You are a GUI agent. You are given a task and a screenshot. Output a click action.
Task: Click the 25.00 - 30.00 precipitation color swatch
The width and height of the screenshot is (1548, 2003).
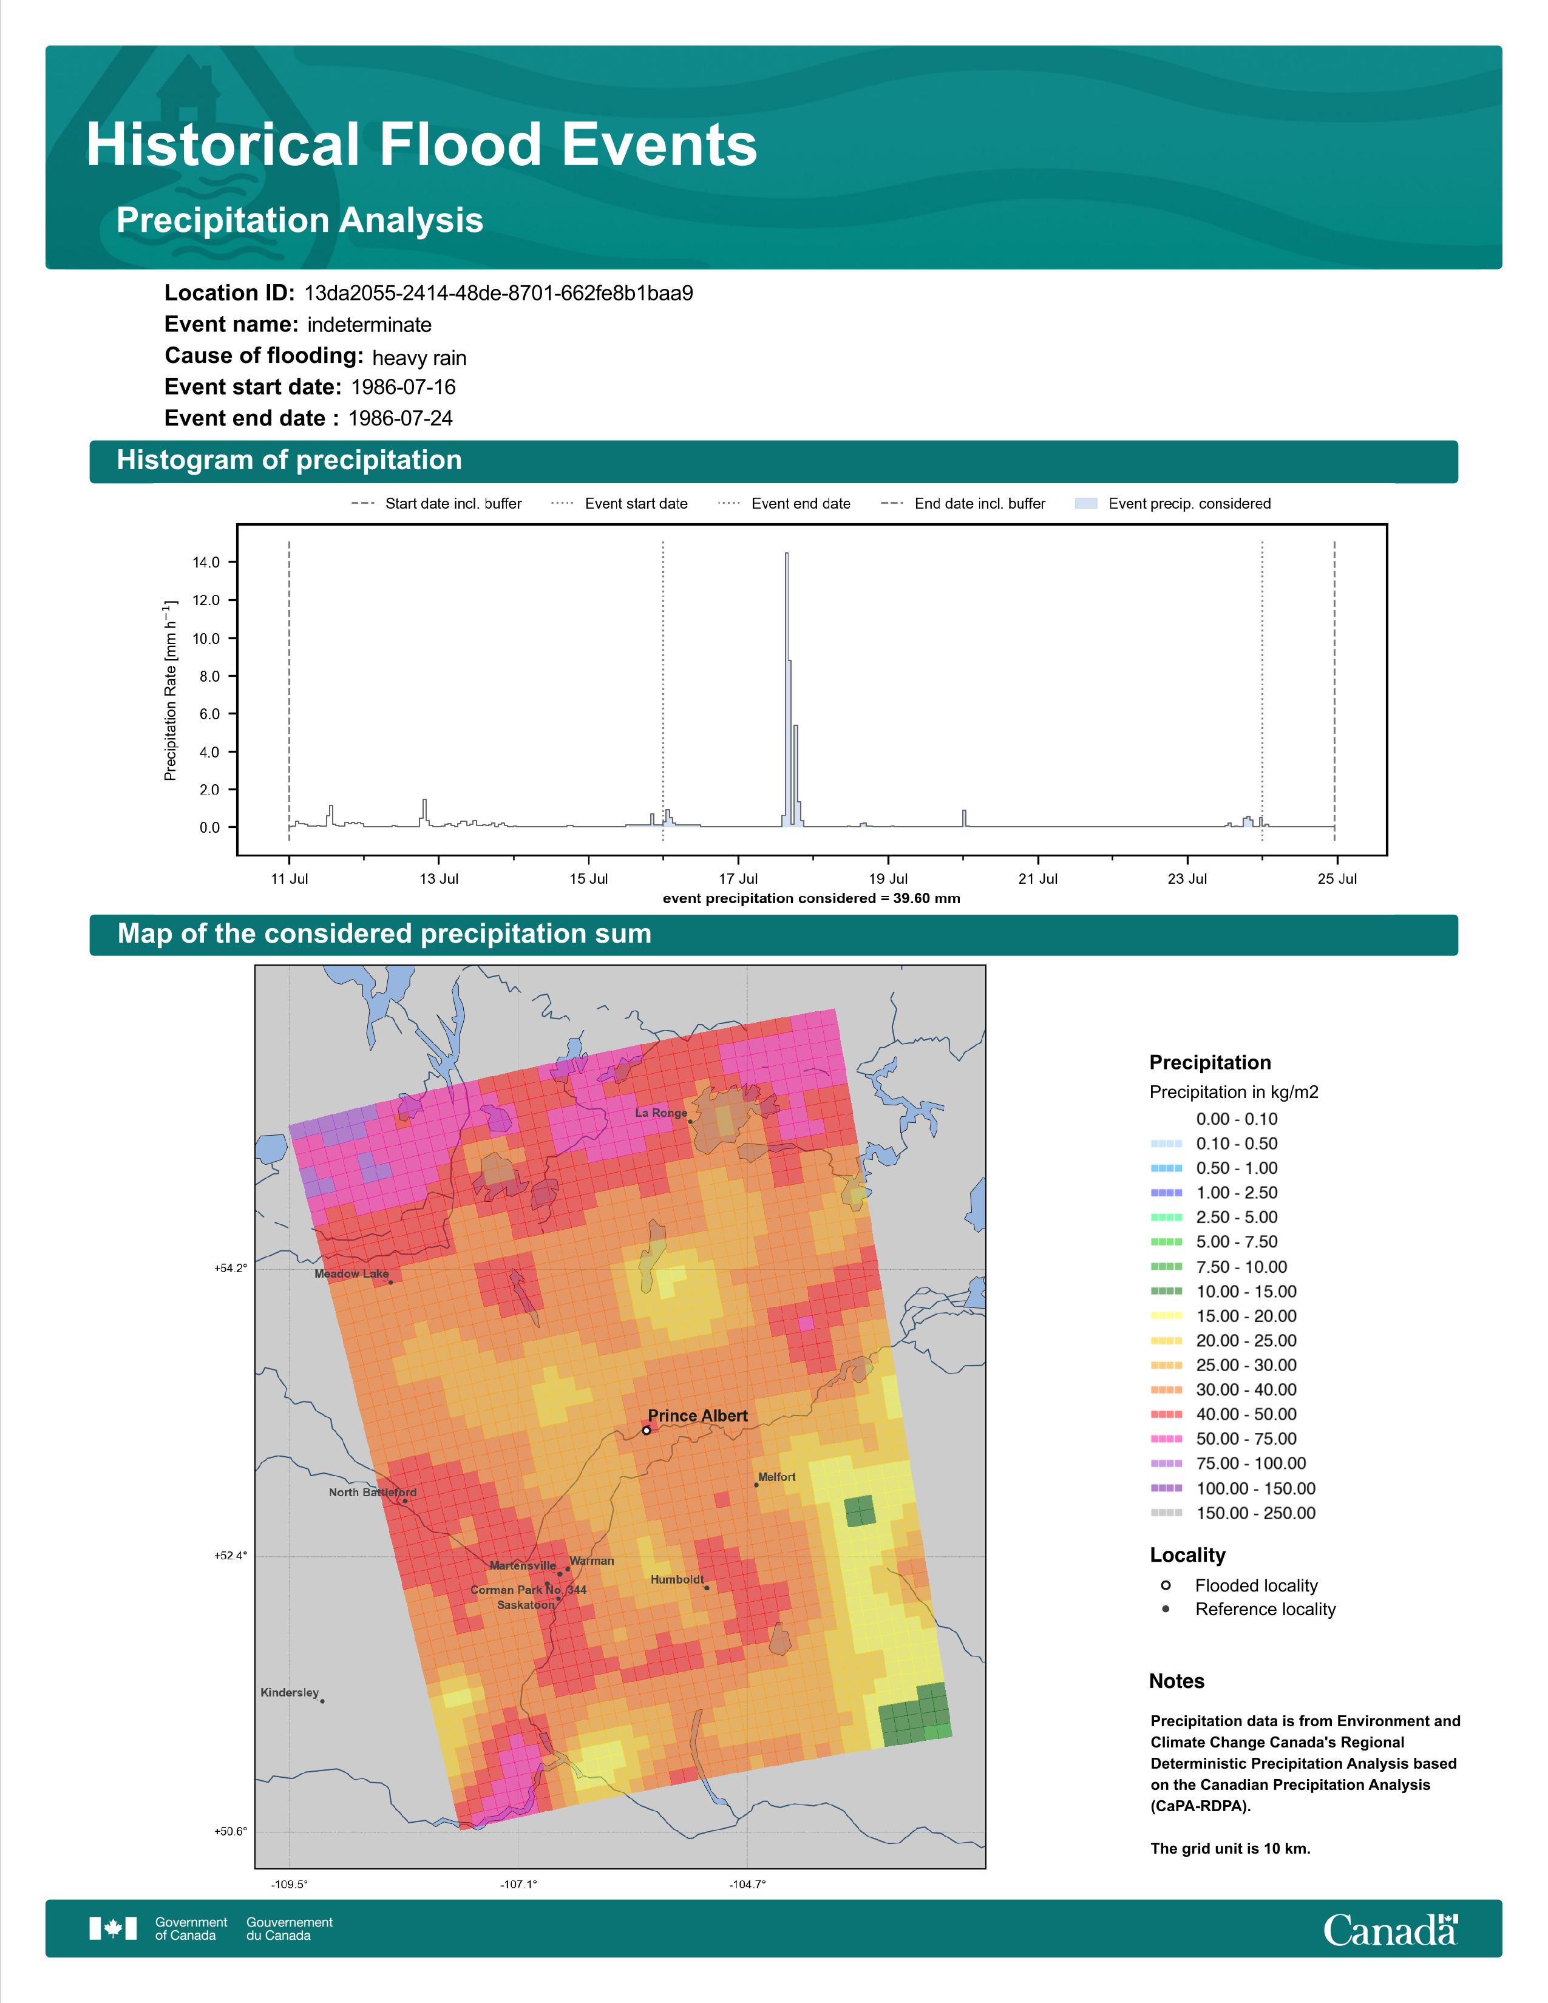point(1167,1366)
